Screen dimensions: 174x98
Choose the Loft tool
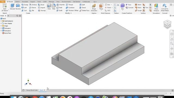click(x=24, y=8)
